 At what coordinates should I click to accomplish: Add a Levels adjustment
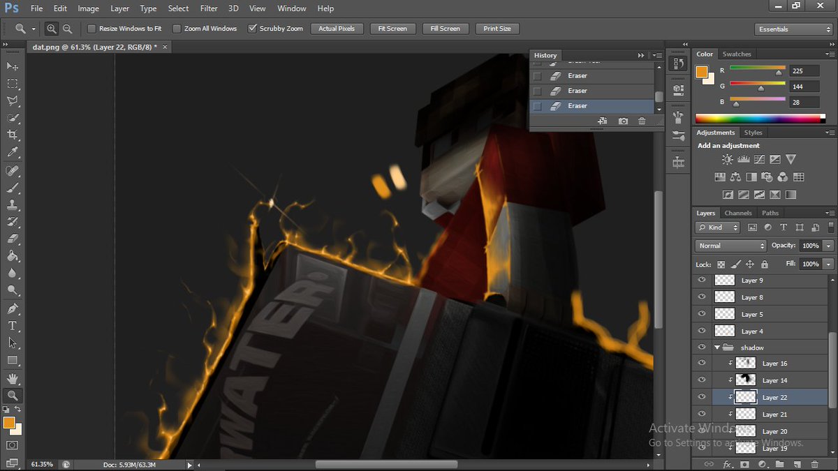[743, 159]
